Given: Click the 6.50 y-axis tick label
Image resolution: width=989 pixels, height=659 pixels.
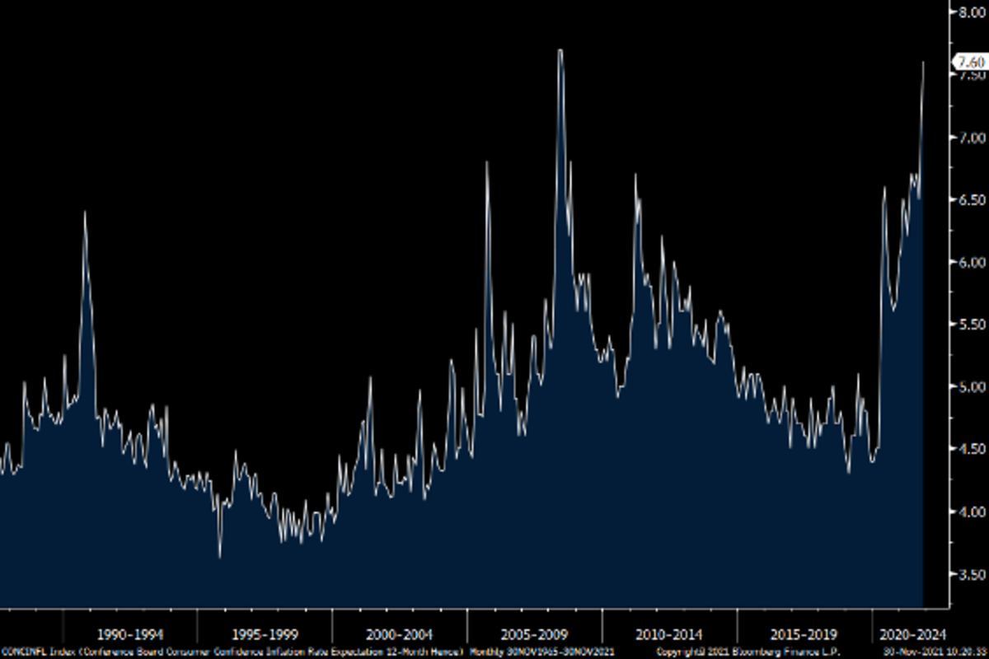Looking at the screenshot, I should pos(970,199).
